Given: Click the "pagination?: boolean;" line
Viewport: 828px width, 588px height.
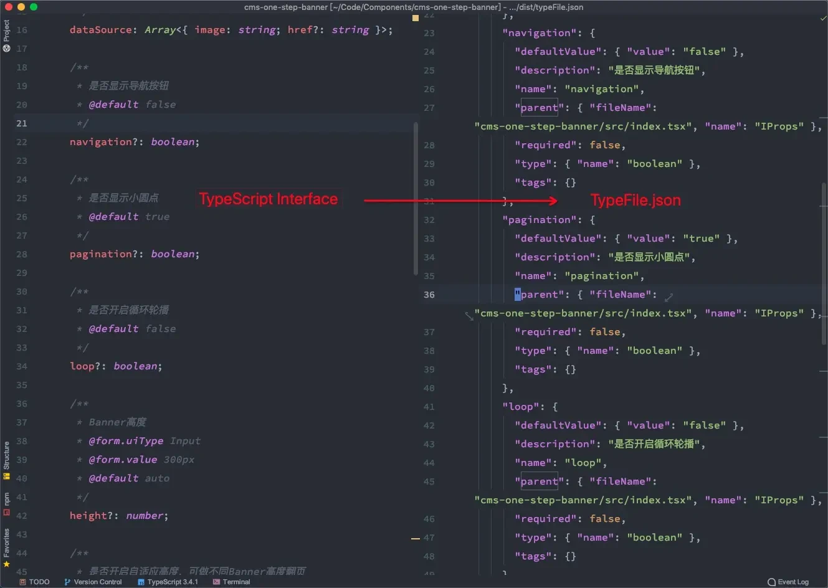Looking at the screenshot, I should click(x=135, y=254).
